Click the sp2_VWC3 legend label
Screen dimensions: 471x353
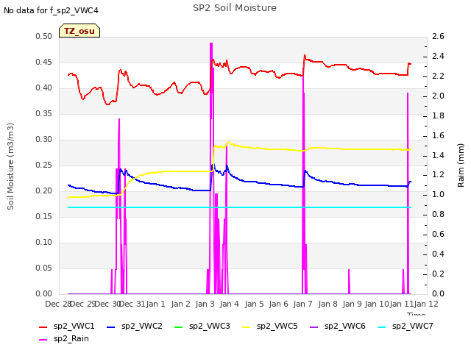coord(209,326)
